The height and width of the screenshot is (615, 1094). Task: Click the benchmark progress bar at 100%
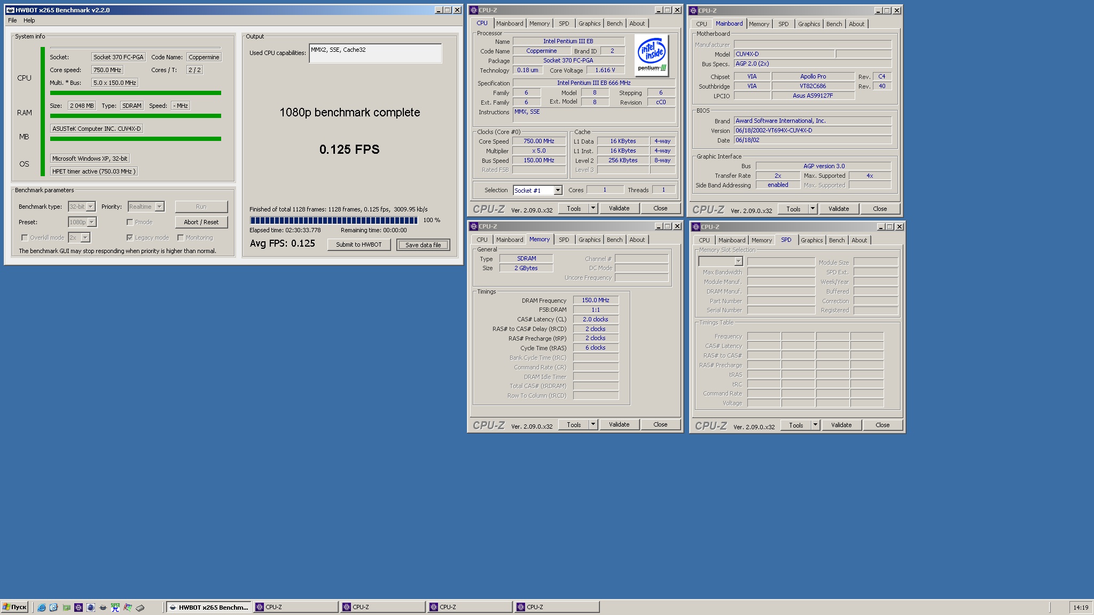[334, 220]
